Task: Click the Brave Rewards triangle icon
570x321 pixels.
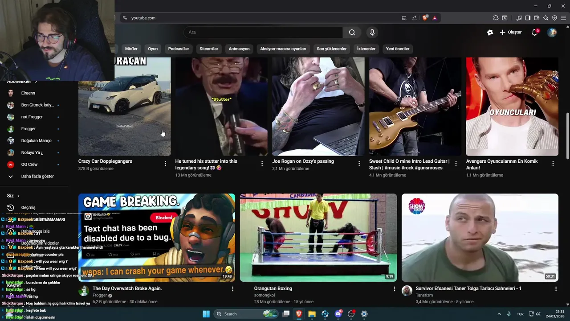Action: (435, 18)
